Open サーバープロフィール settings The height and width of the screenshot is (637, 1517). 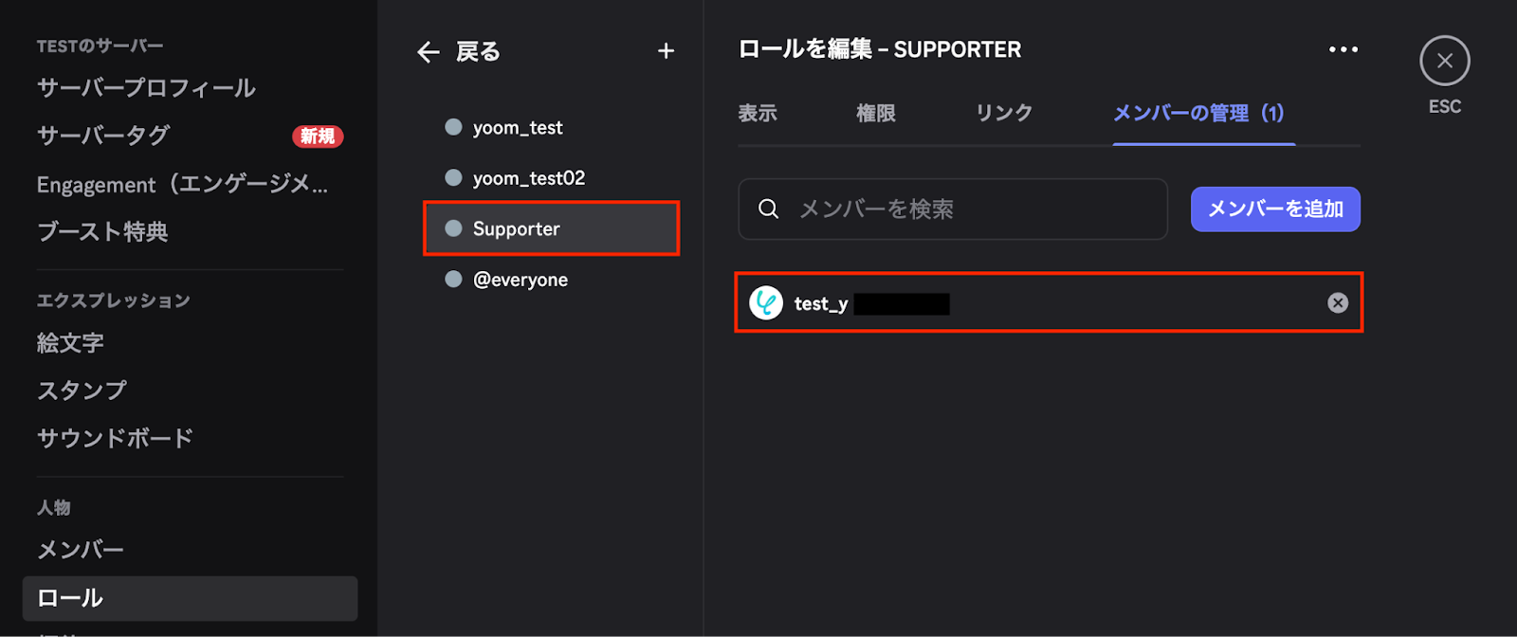click(x=146, y=88)
